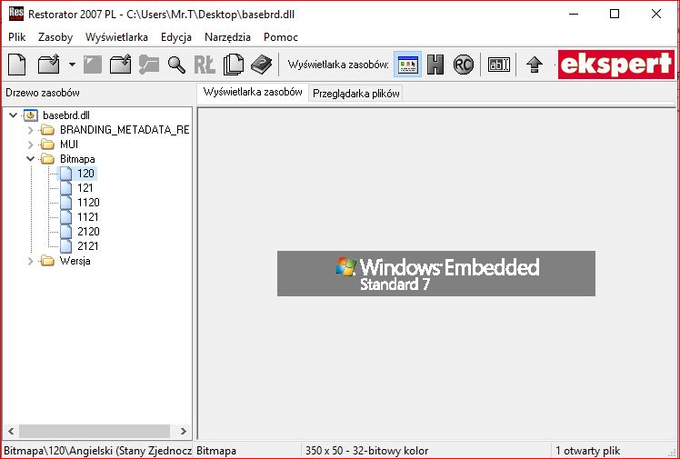Open the Narzędzia menu

pyautogui.click(x=227, y=37)
